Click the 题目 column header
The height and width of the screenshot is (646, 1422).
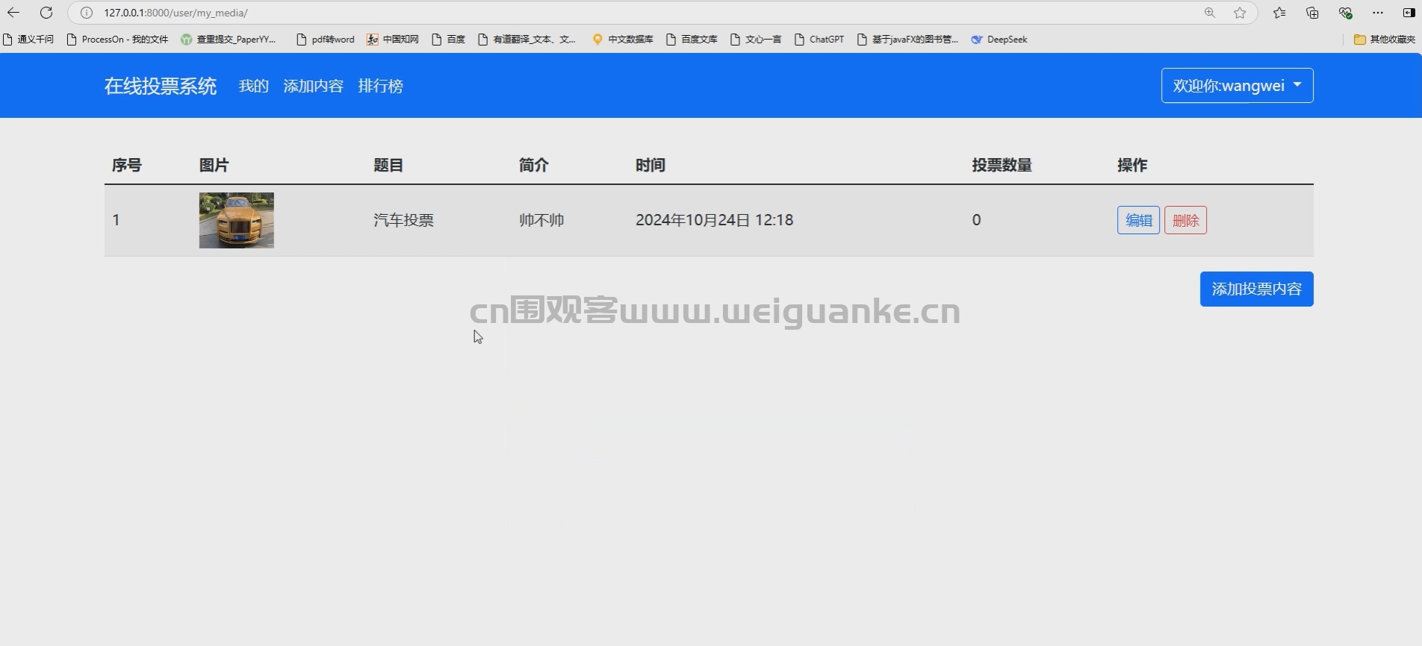click(388, 165)
